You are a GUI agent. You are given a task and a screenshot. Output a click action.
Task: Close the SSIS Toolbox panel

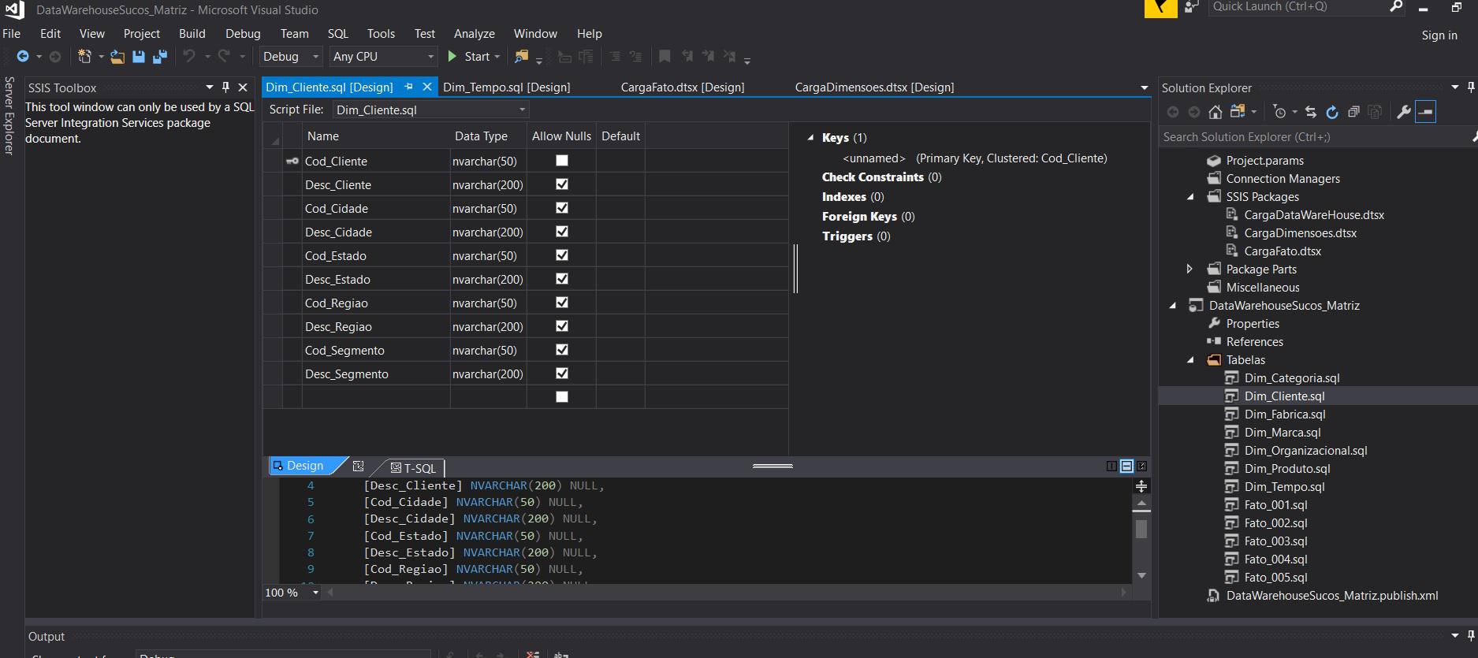tap(243, 87)
